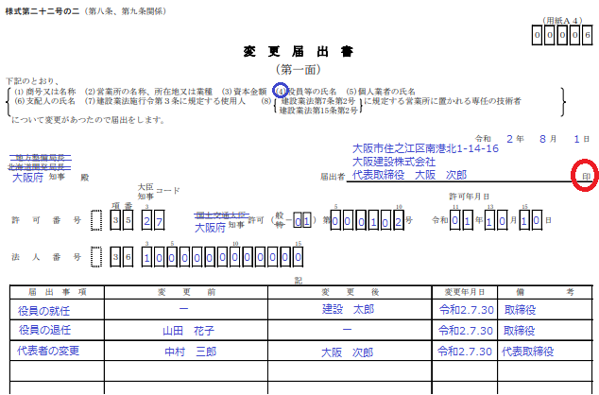Click the struck-through 地方整備局長 text

41,158
